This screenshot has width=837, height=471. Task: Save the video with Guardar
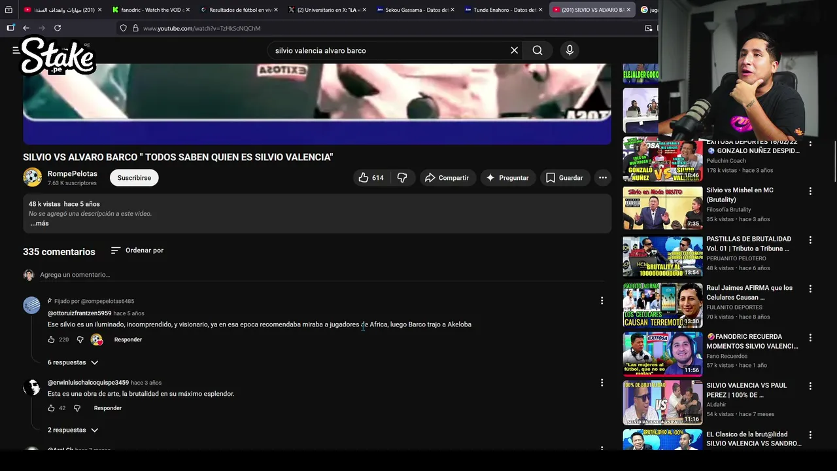point(564,178)
